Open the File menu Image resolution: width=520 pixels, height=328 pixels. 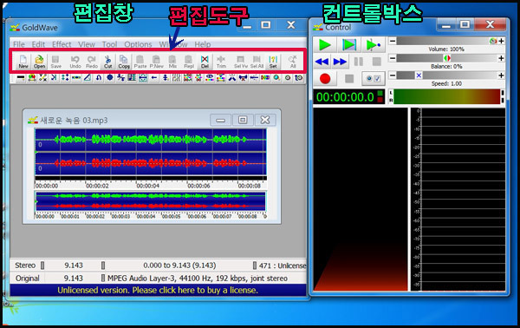[19, 44]
